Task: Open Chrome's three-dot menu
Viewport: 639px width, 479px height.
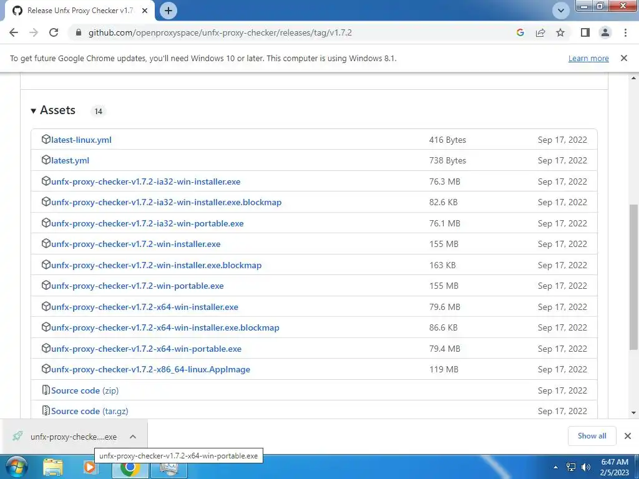Action: pyautogui.click(x=625, y=32)
